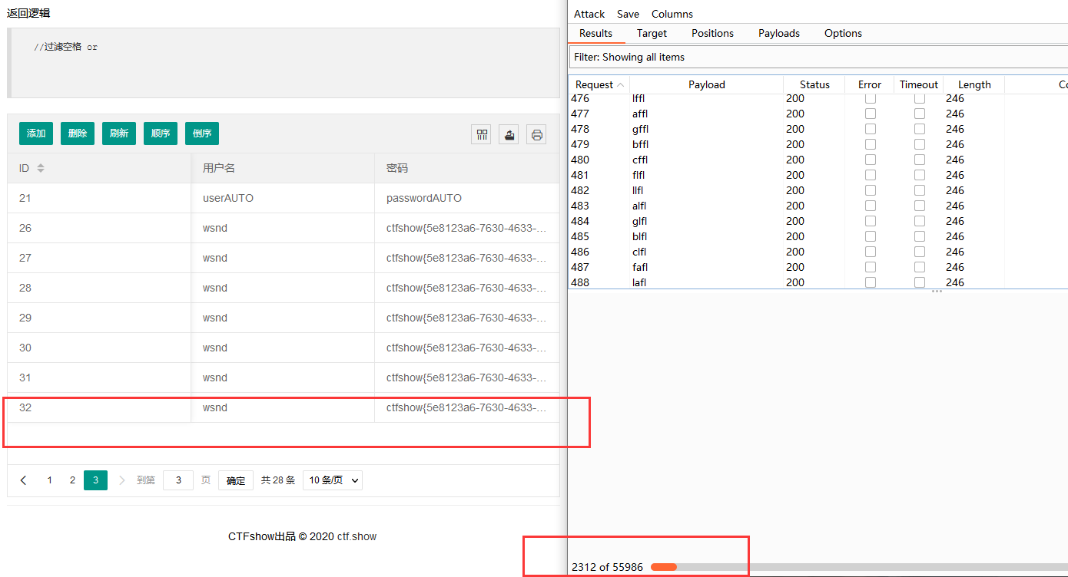The width and height of the screenshot is (1068, 577).
Task: Open the column filter grid icon
Action: tap(482, 134)
